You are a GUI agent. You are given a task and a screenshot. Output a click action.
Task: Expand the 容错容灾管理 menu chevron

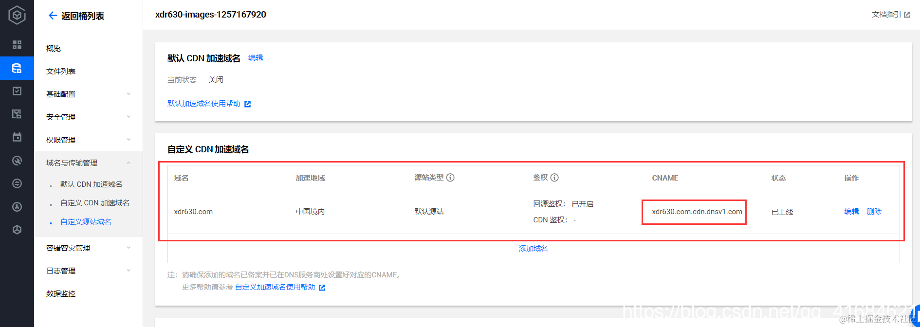tap(129, 248)
